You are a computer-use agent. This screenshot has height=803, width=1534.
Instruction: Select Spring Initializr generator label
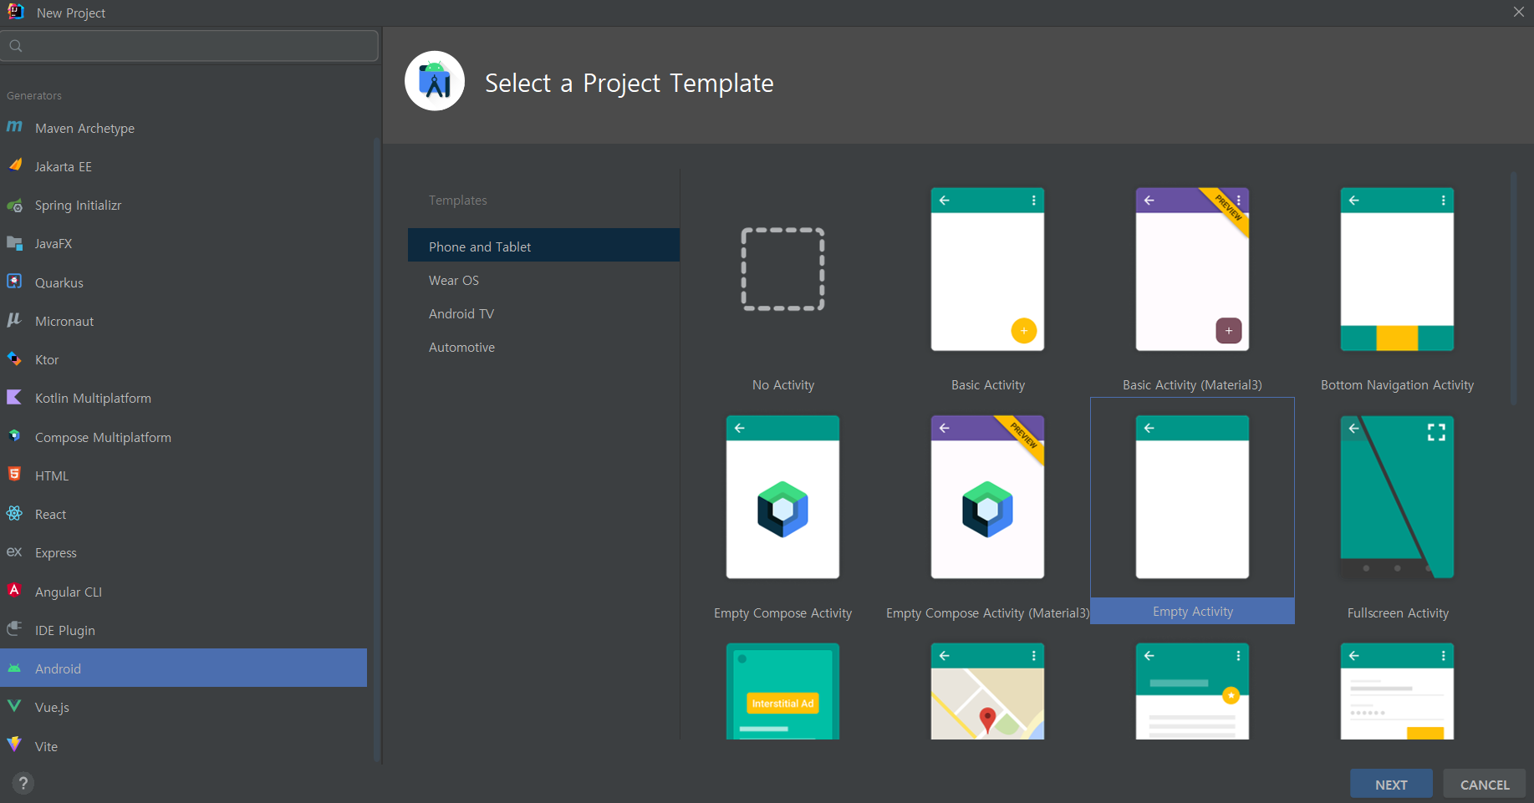[x=78, y=205]
